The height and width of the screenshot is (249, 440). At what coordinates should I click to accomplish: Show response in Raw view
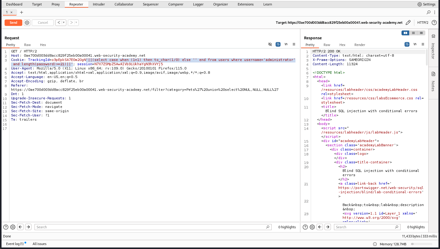pyautogui.click(x=327, y=45)
